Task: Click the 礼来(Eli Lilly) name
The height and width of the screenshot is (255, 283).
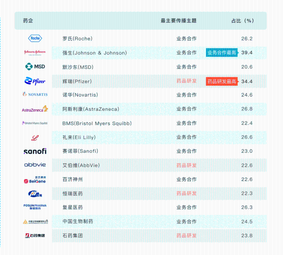Action: [79, 137]
